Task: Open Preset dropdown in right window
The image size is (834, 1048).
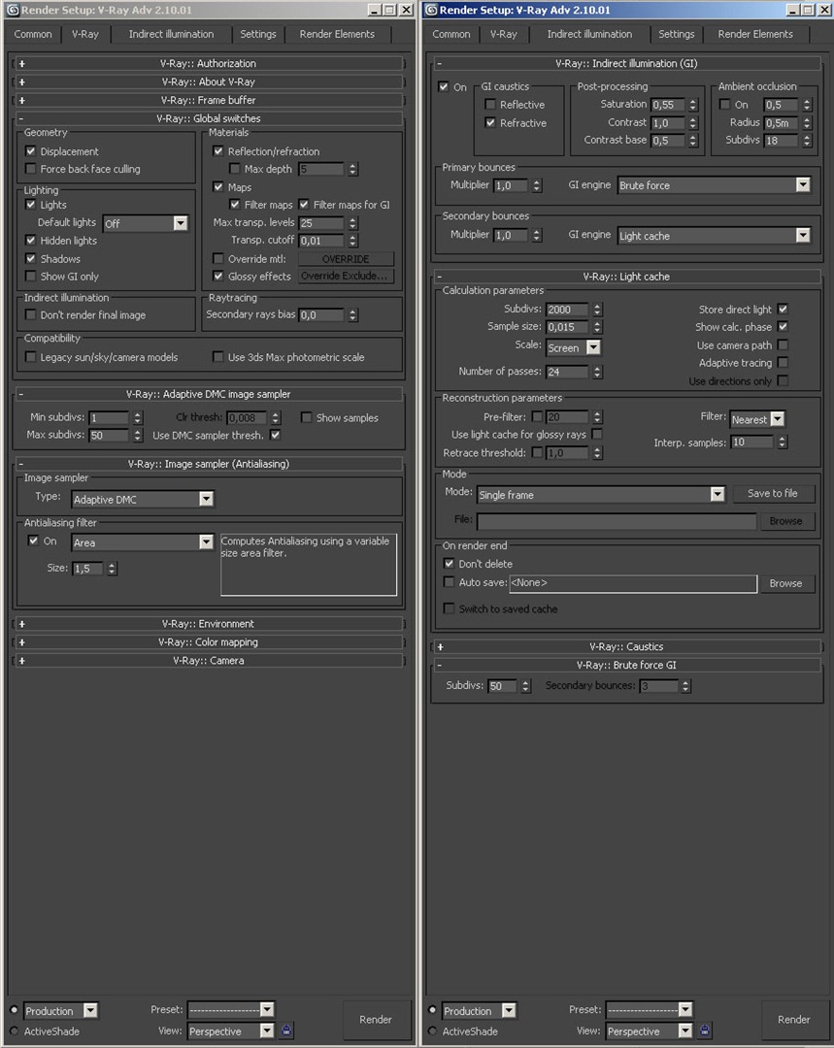Action: click(650, 1009)
